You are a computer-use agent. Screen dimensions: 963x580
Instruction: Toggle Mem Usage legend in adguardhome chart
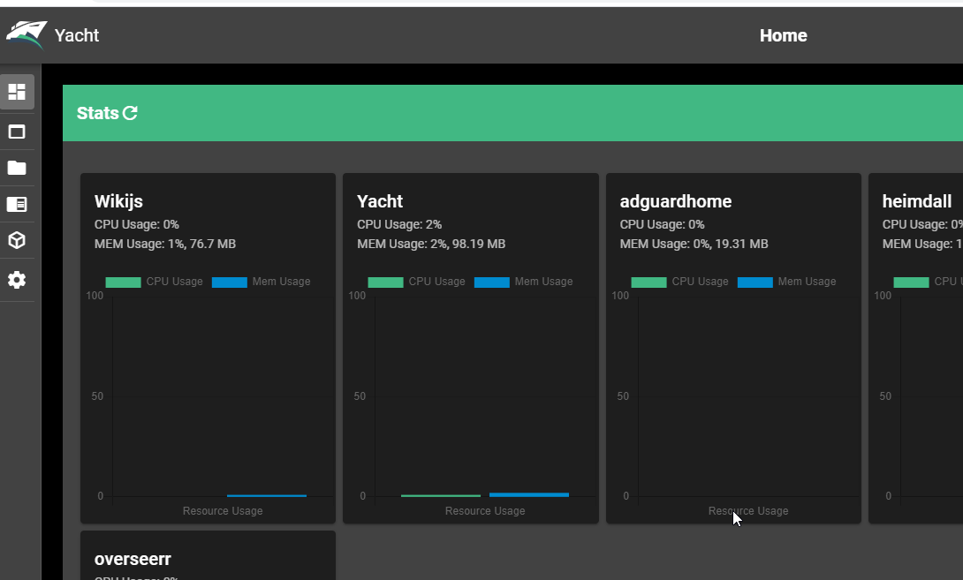786,282
